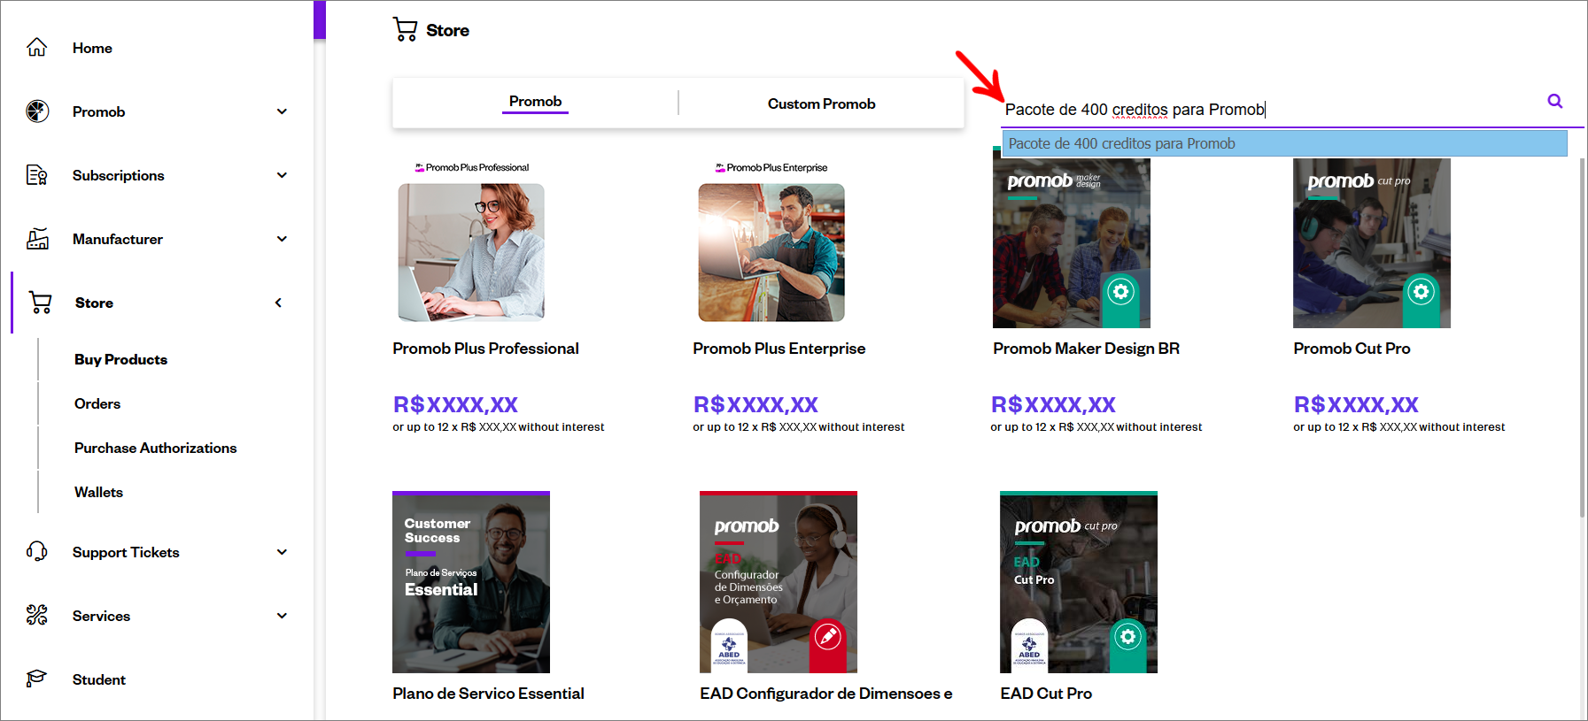Click installment text under Promob Plus Enterprise
Image resolution: width=1588 pixels, height=721 pixels.
click(x=799, y=427)
